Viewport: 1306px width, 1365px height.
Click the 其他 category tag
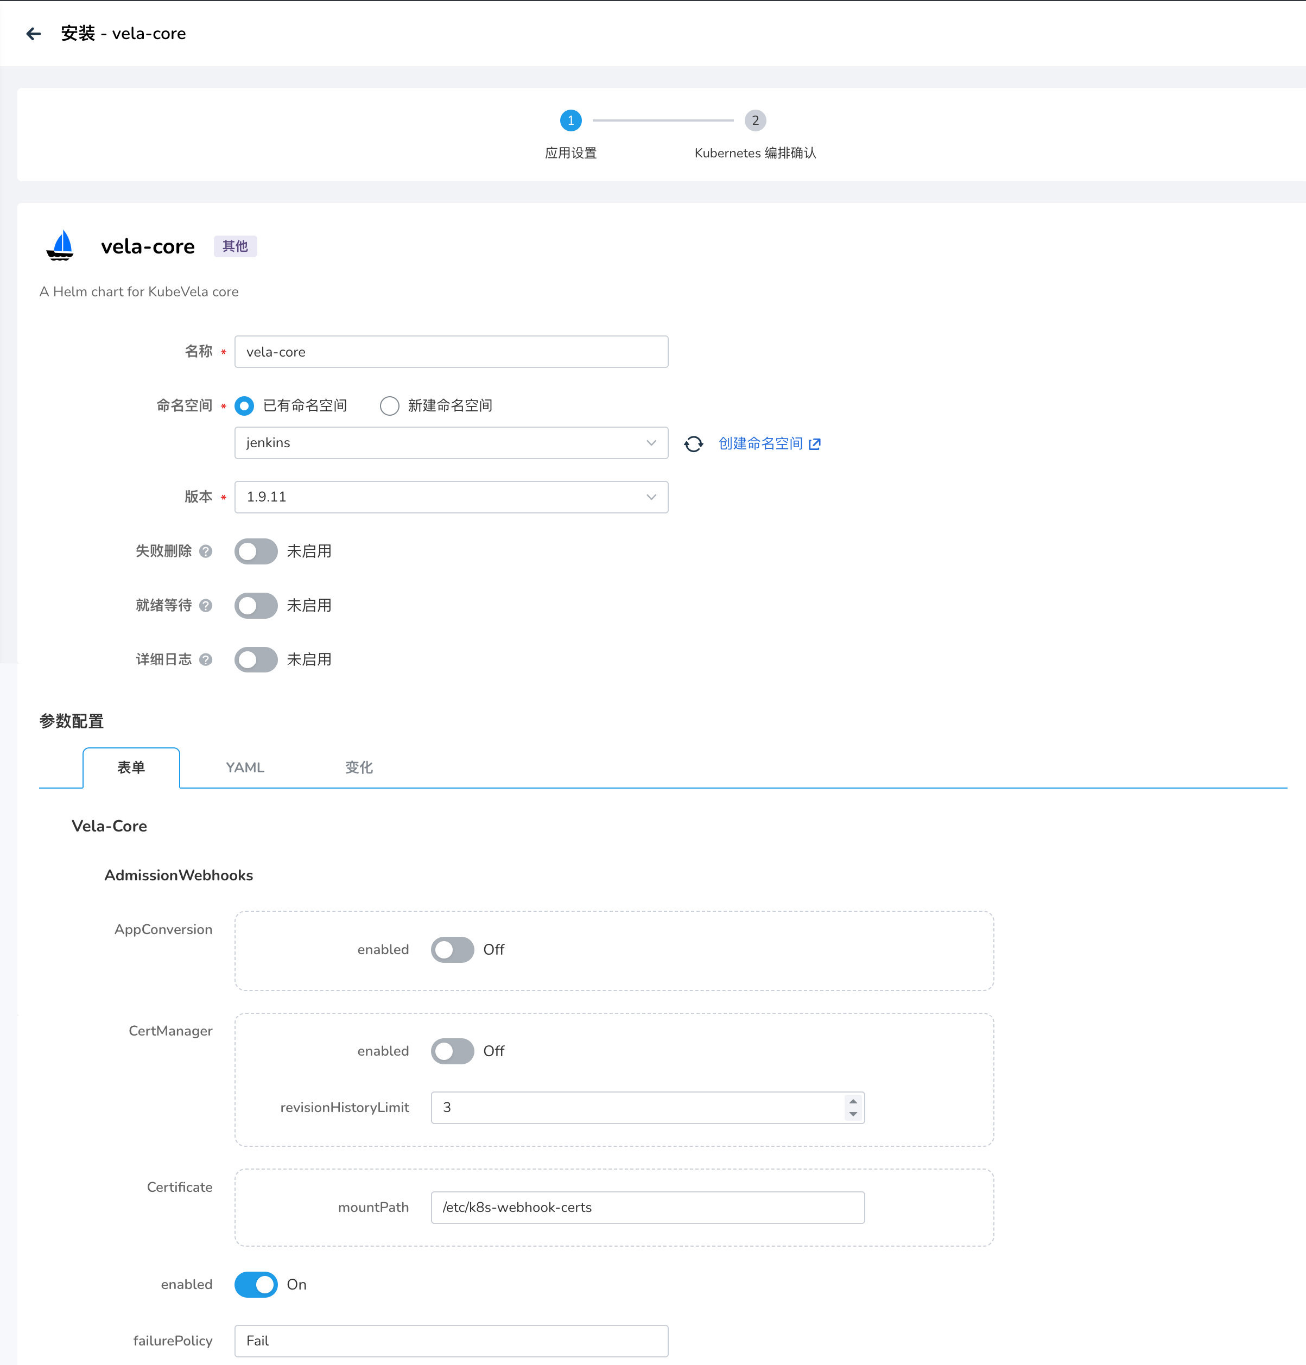(x=235, y=246)
